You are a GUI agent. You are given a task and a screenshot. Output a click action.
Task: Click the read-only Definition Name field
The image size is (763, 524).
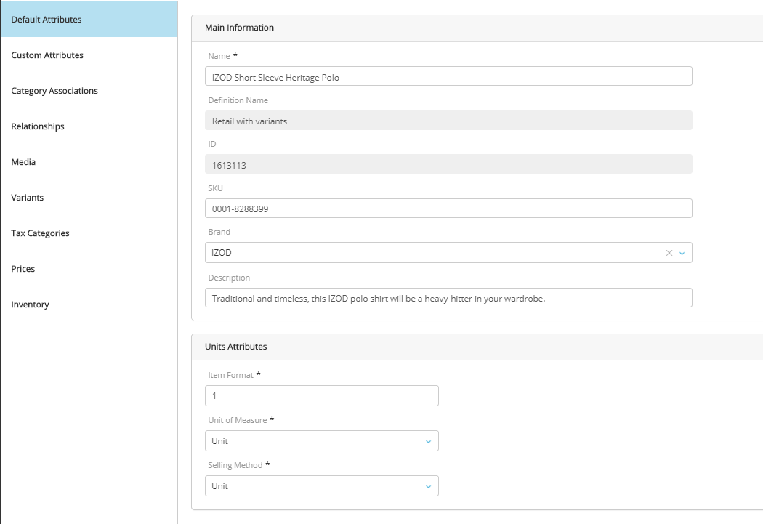tap(448, 121)
